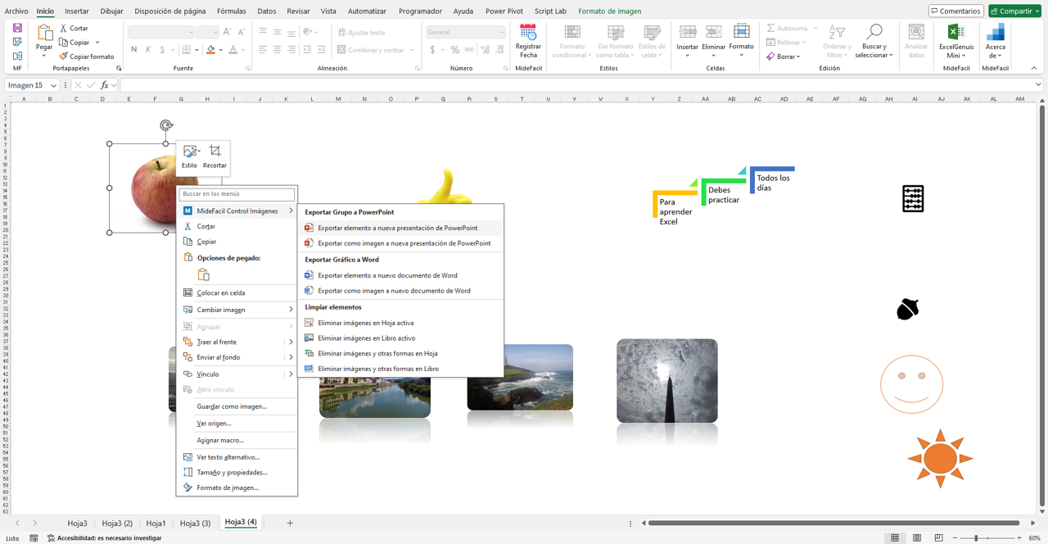Click the Acerca de icon
The width and height of the screenshot is (1048, 544).
click(x=996, y=33)
